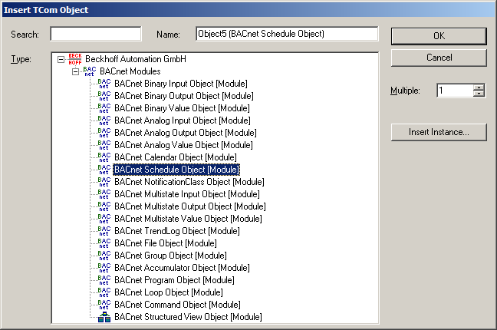The image size is (497, 330).
Task: Select BACnet Calendar Object [Module]
Action: pyautogui.click(x=176, y=157)
